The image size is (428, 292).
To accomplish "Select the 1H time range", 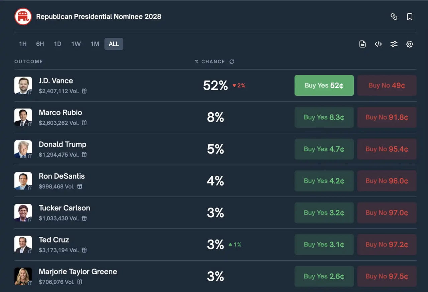I will pos(23,44).
